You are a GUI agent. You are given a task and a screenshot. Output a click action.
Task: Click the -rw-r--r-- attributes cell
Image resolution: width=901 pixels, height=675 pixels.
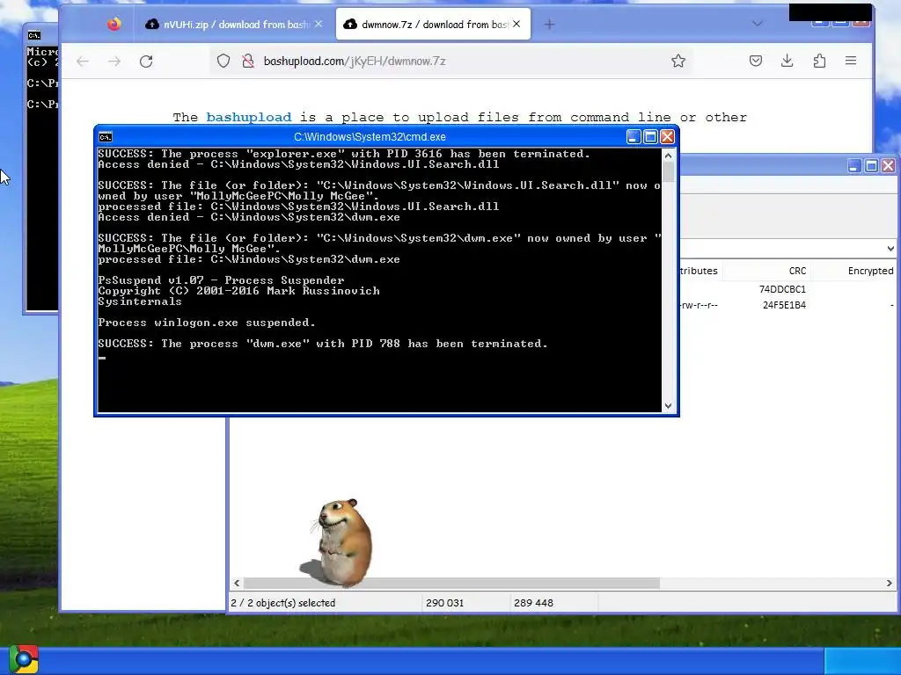(699, 305)
